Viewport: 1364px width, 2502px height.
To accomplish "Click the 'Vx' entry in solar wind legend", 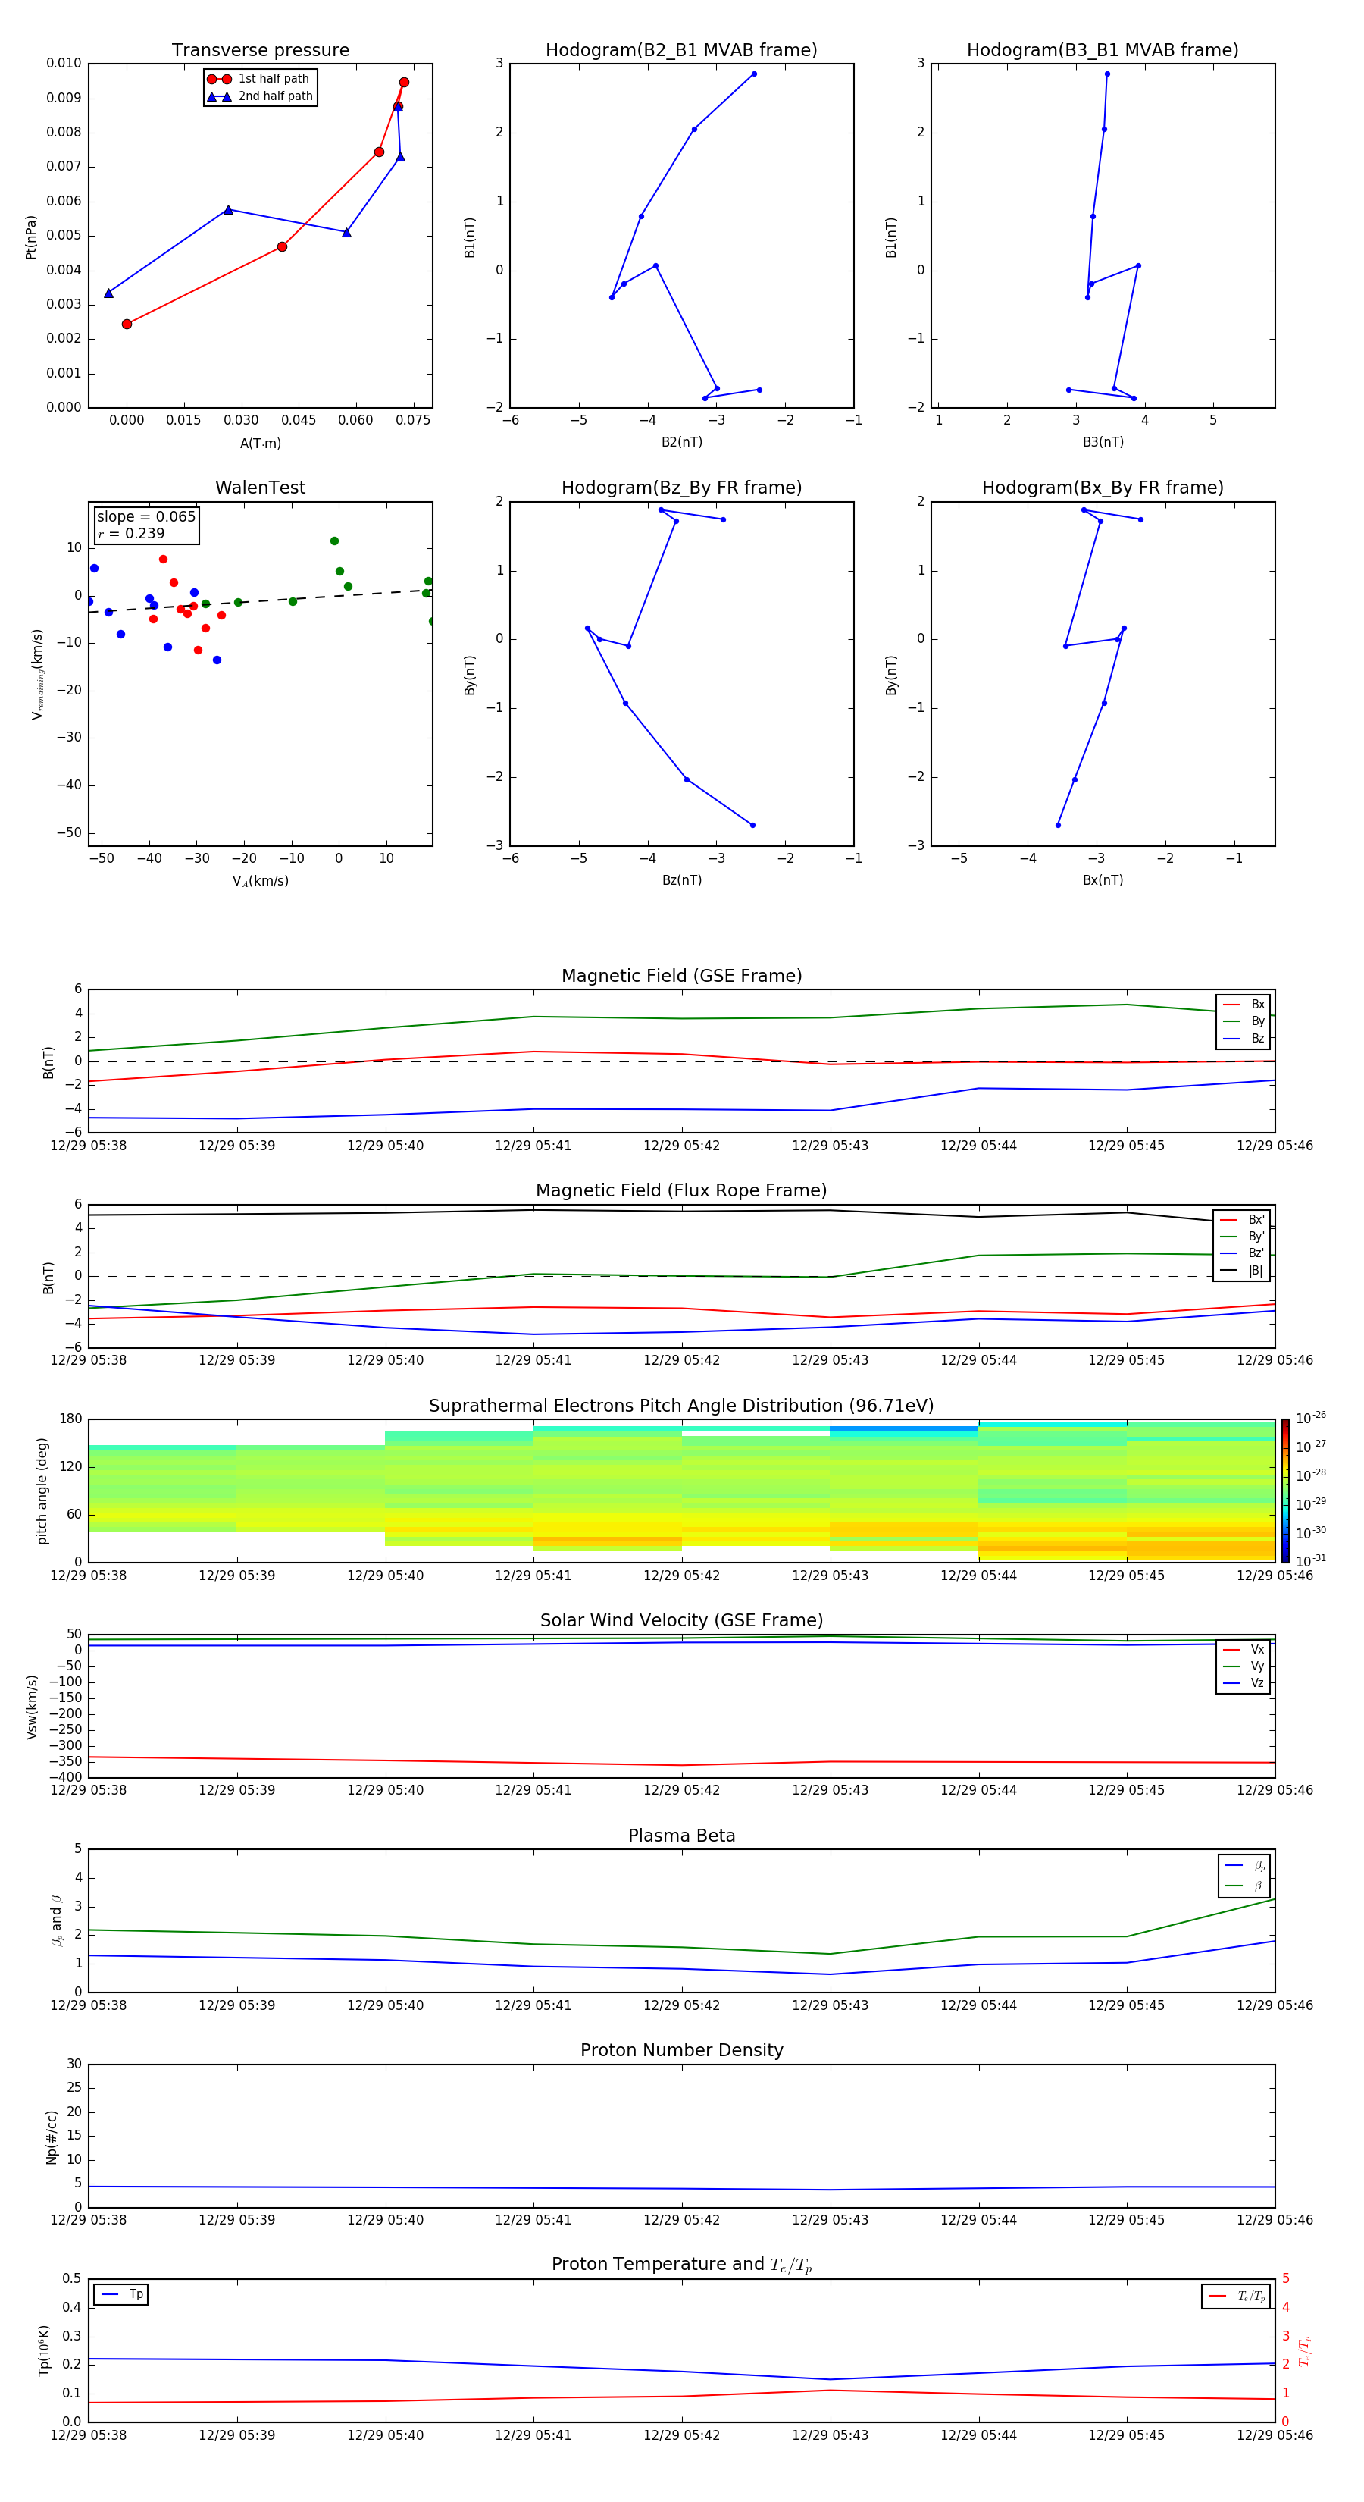I will click(x=1244, y=1649).
